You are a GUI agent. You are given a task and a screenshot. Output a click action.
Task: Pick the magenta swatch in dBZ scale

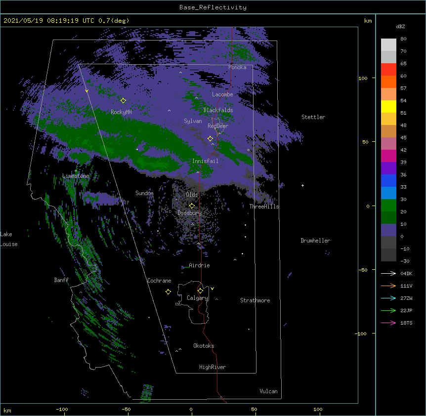tap(388, 156)
